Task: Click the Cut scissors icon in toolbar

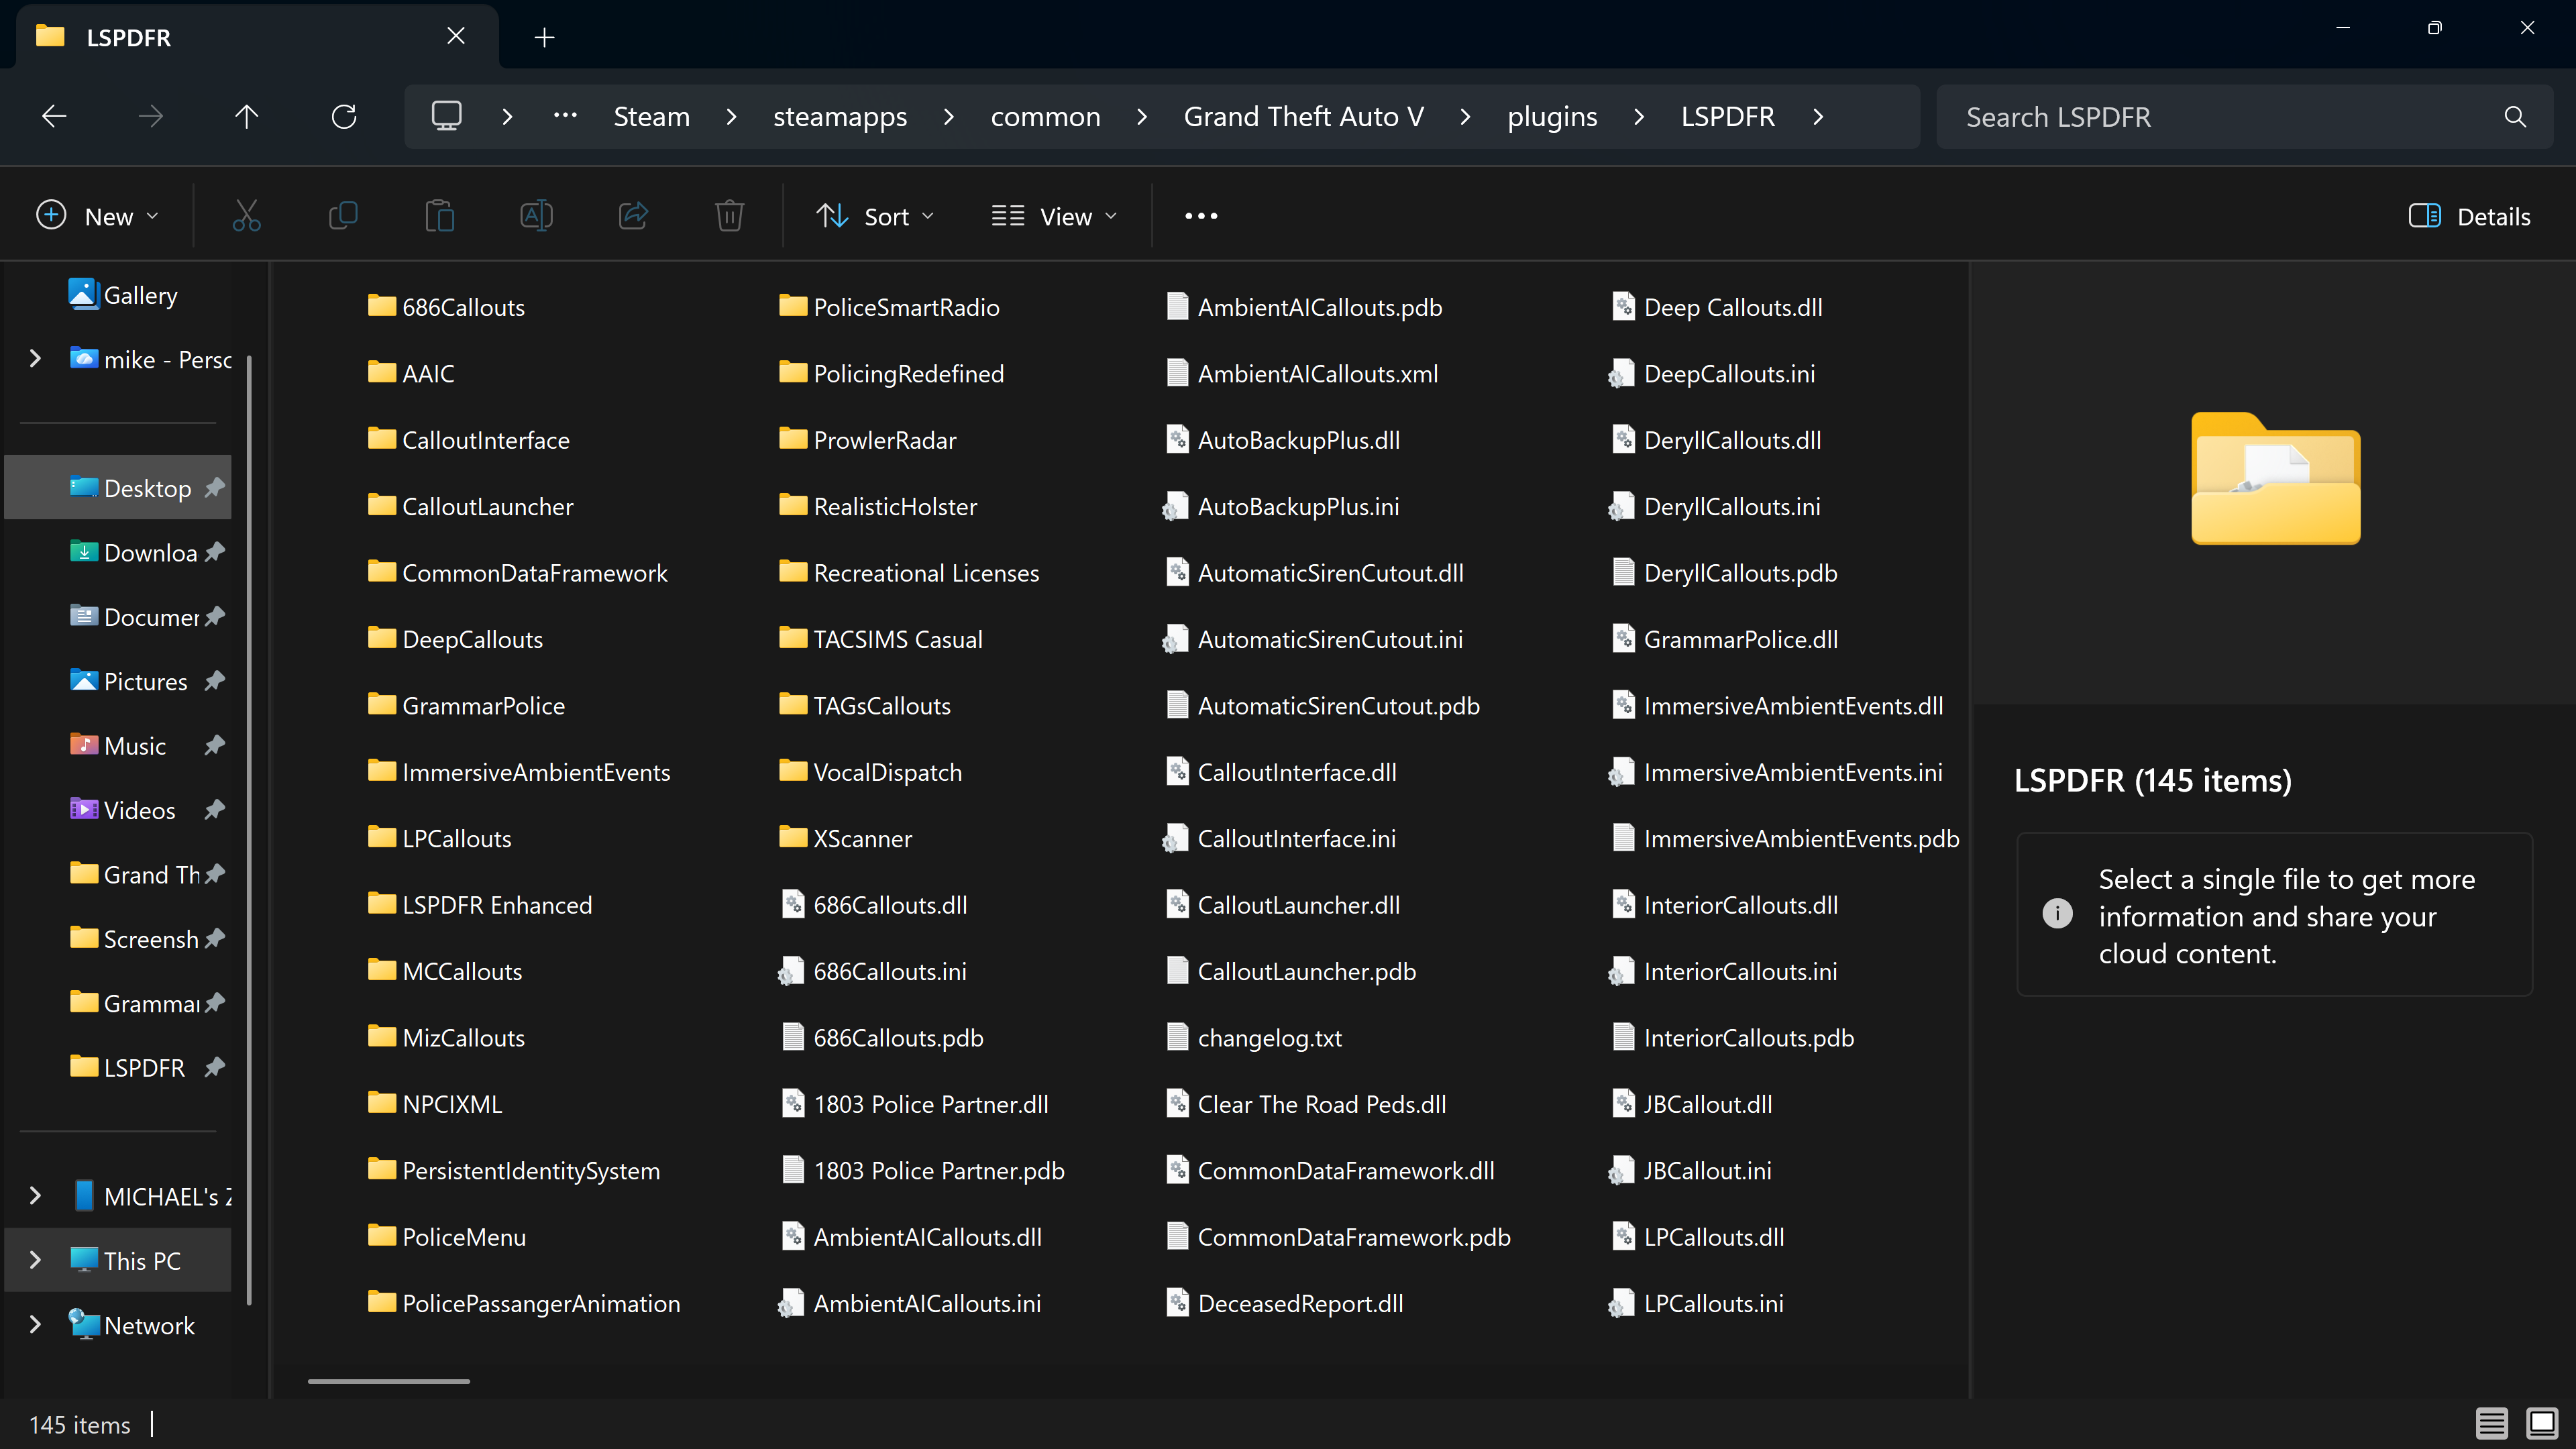Action: coord(246,216)
